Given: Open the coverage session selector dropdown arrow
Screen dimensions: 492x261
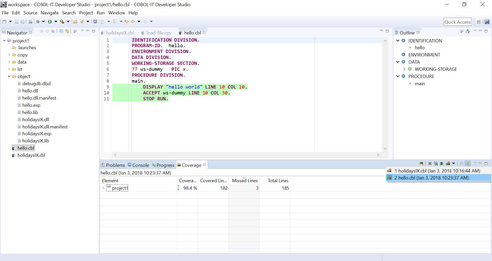Looking at the screenshot, I should (x=454, y=164).
